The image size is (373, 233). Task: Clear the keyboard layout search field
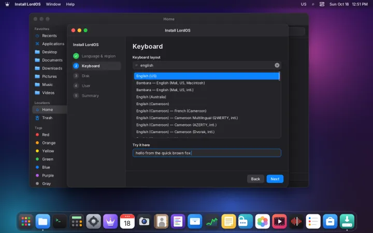277,65
